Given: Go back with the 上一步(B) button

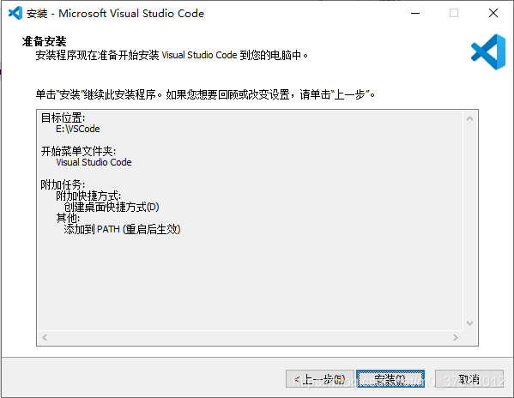Looking at the screenshot, I should (x=319, y=379).
